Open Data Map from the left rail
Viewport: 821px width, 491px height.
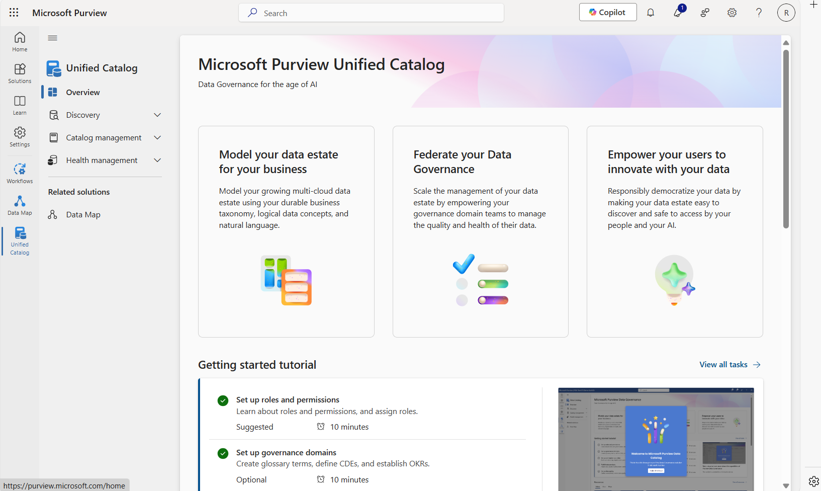[19, 204]
